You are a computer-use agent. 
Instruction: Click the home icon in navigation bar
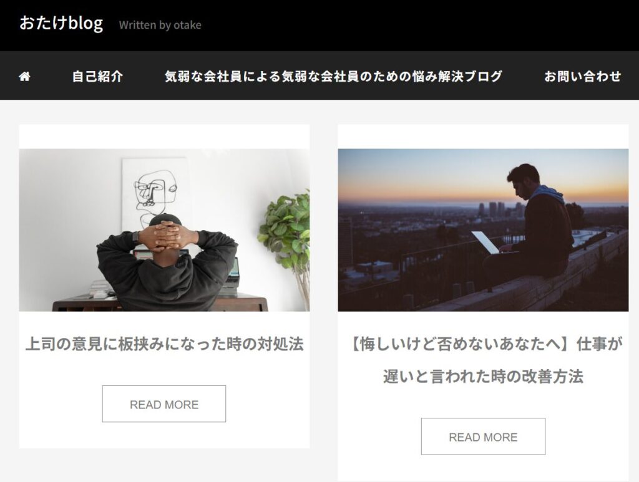pos(24,76)
